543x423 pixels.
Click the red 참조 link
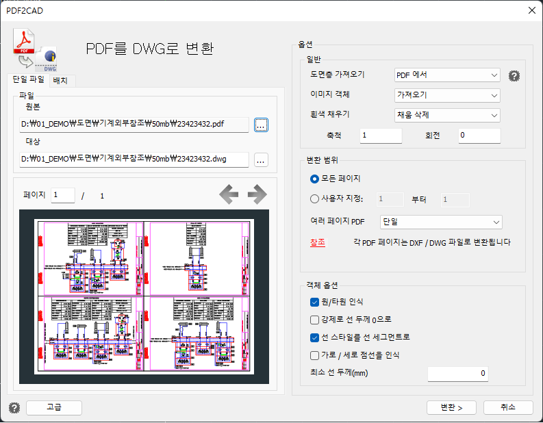318,242
